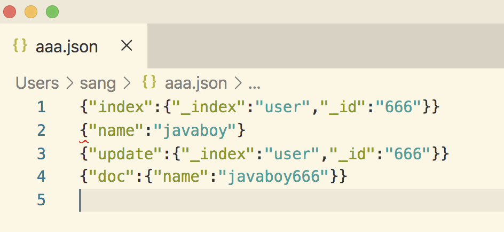Select the aaa.json editor tab
This screenshot has height=232, width=504.
tap(66, 47)
